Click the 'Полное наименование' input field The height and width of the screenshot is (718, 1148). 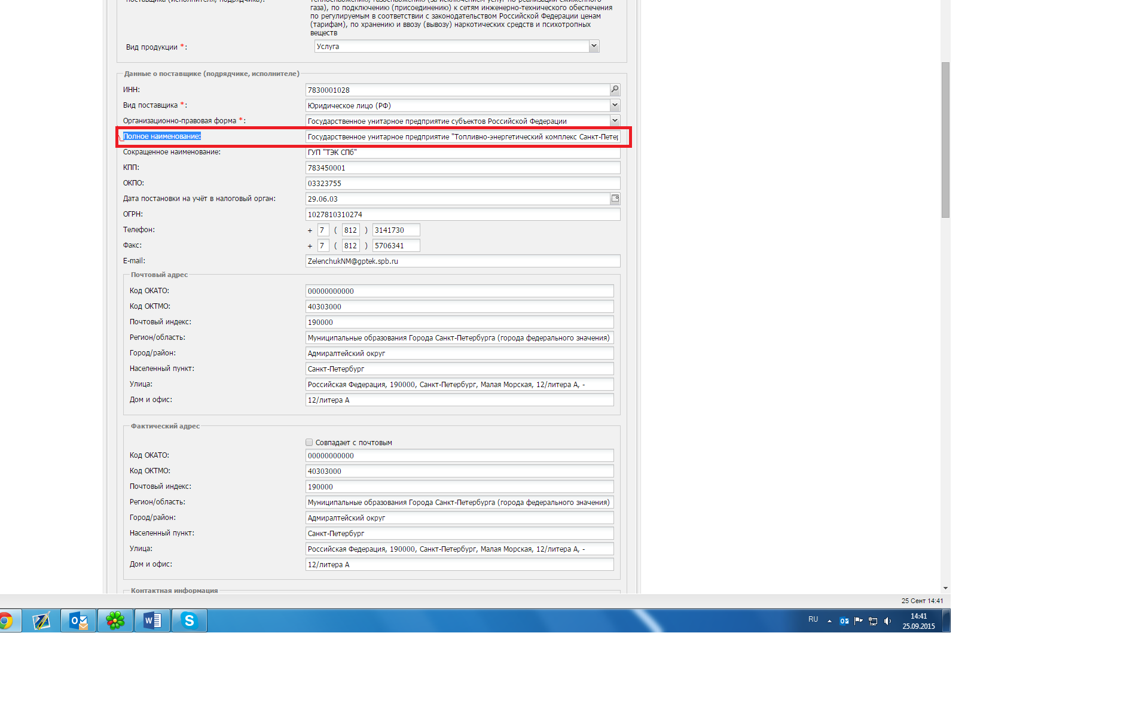pyautogui.click(x=463, y=136)
